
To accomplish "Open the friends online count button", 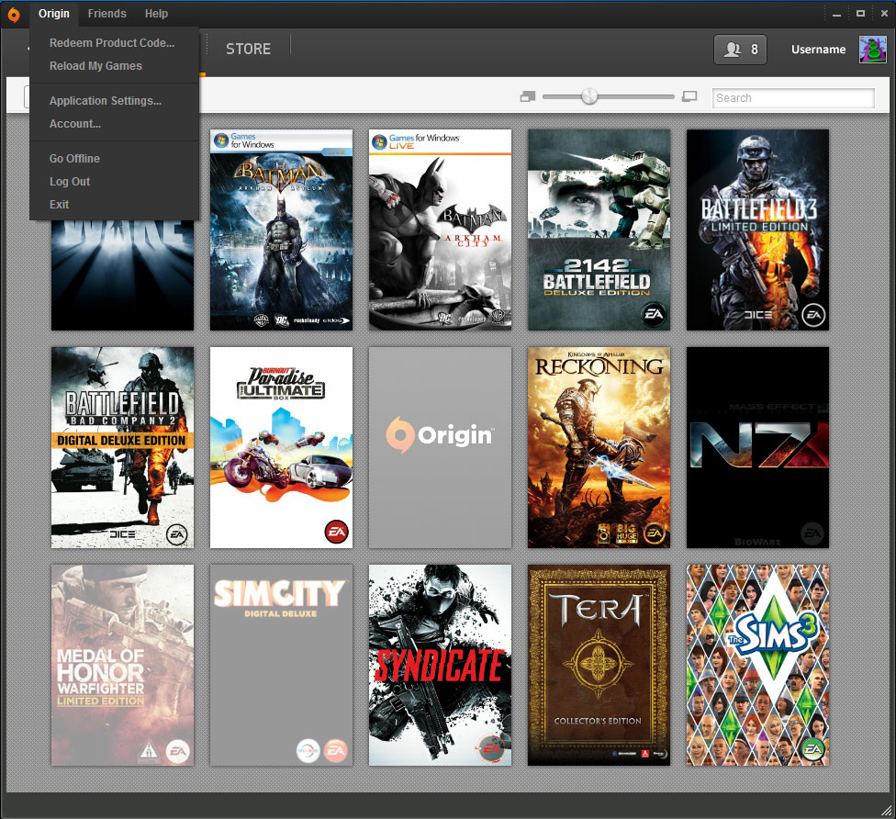I will (740, 50).
